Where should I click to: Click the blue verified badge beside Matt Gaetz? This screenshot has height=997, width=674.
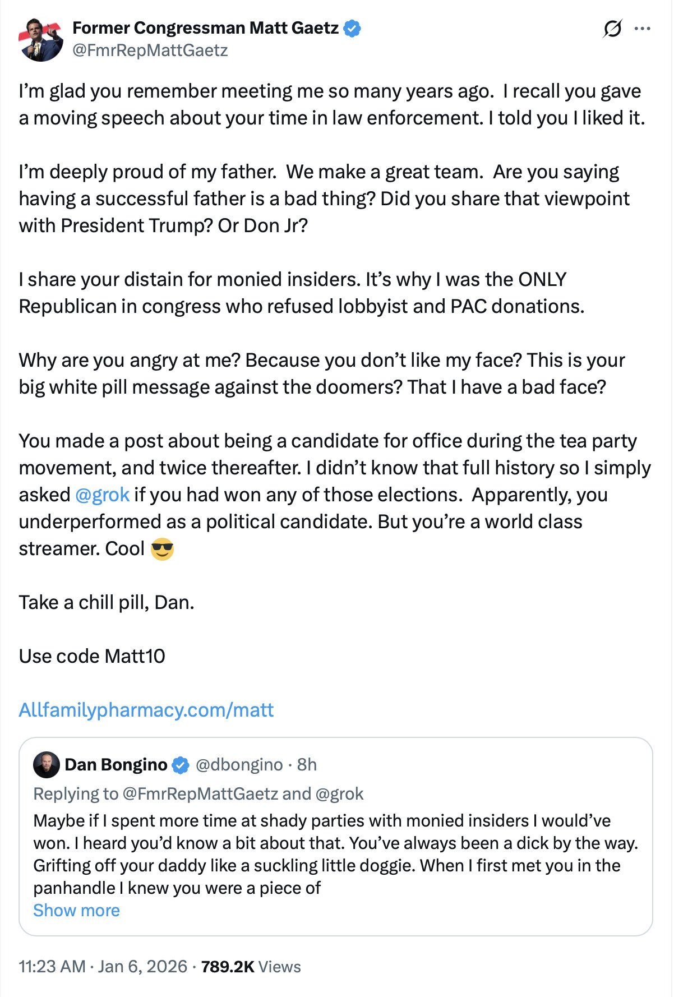(x=352, y=28)
